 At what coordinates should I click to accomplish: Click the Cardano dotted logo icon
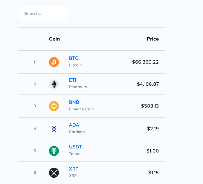[54, 129]
